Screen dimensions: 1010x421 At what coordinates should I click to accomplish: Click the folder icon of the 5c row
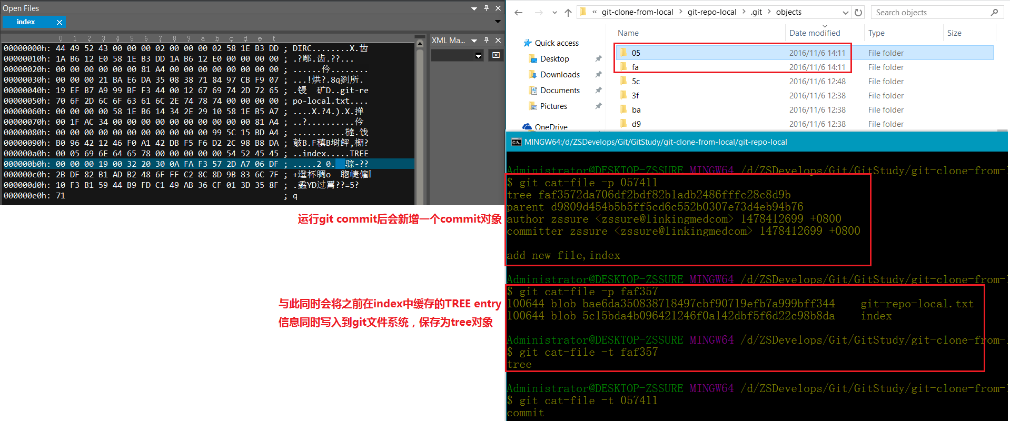[623, 81]
